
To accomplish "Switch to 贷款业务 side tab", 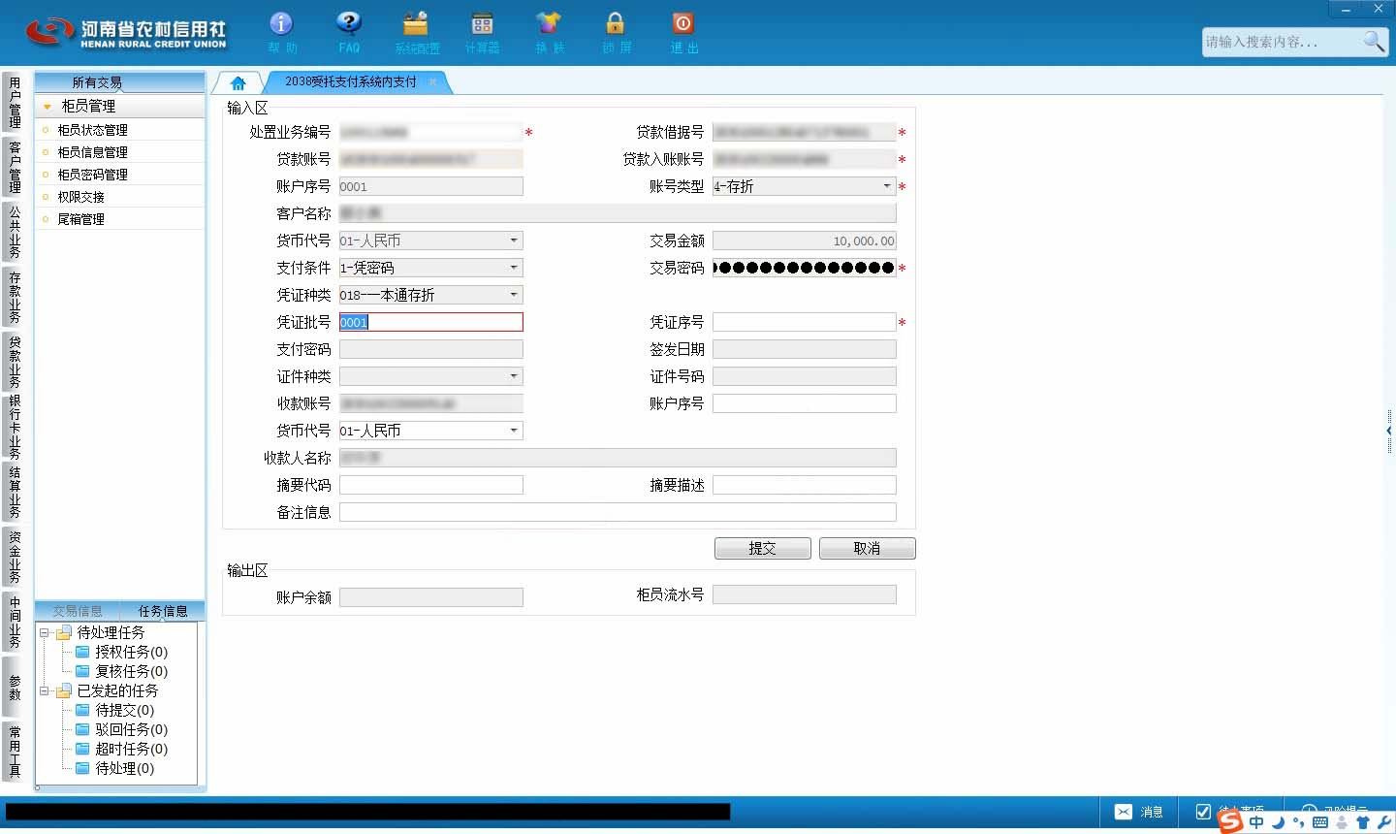I will point(14,361).
